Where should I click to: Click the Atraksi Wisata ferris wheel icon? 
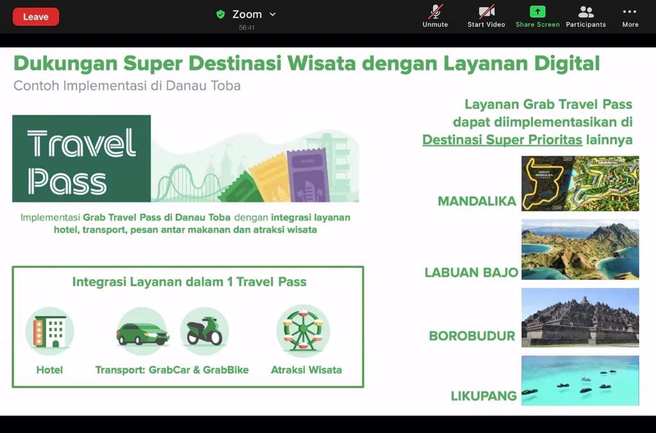coord(303,329)
